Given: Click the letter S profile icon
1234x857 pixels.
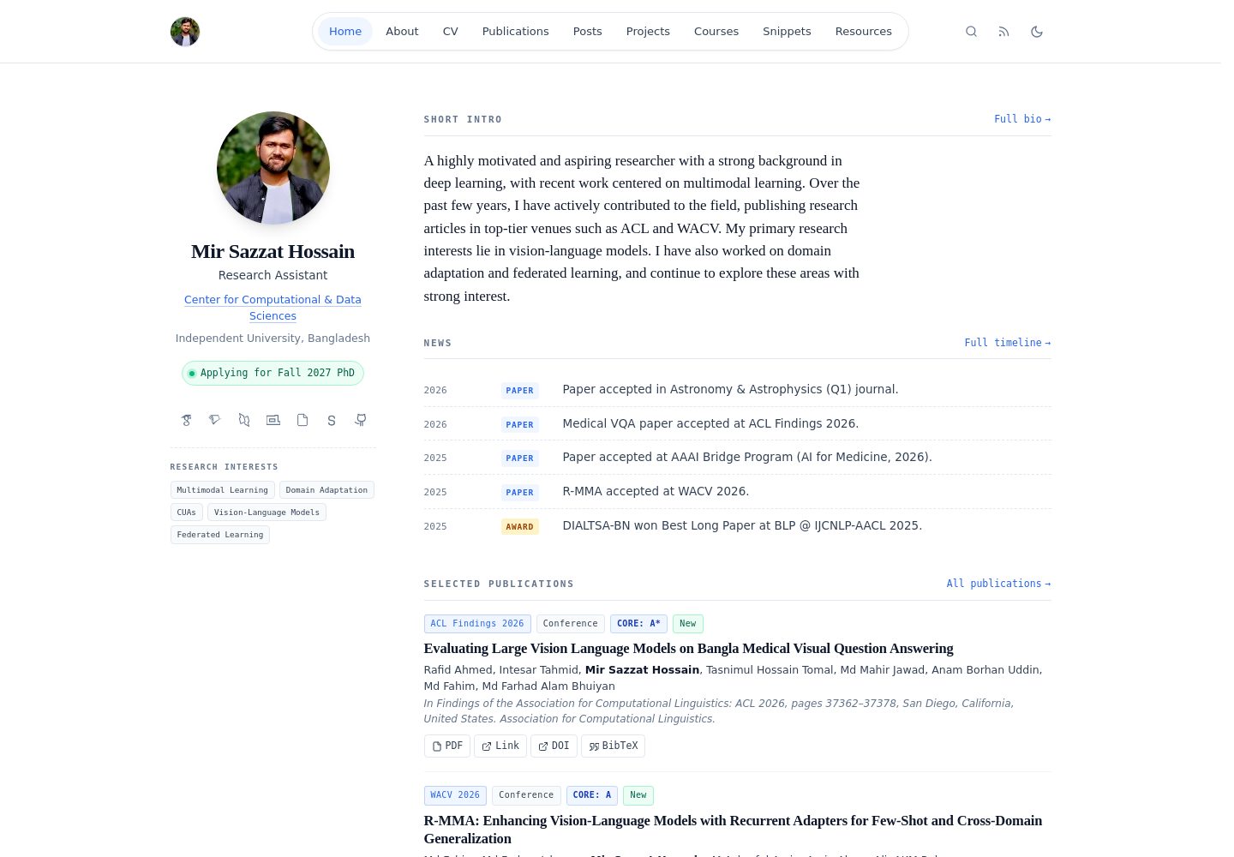Looking at the screenshot, I should tap(332, 420).
